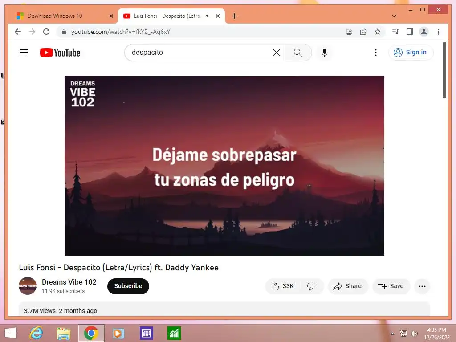456x342 pixels.
Task: Open the Chrome profile avatar
Action: click(424, 32)
